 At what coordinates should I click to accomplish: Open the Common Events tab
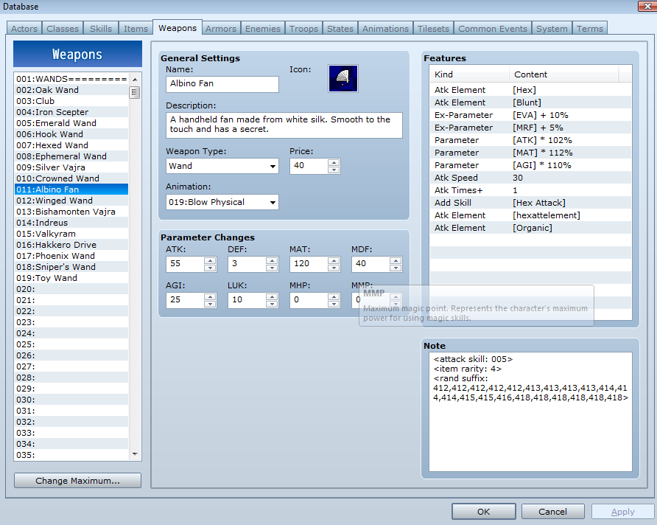click(x=493, y=29)
